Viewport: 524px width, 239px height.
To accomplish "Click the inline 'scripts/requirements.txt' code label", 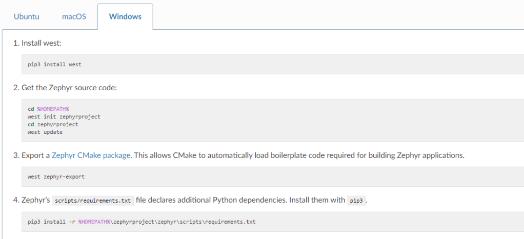I will pyautogui.click(x=93, y=201).
